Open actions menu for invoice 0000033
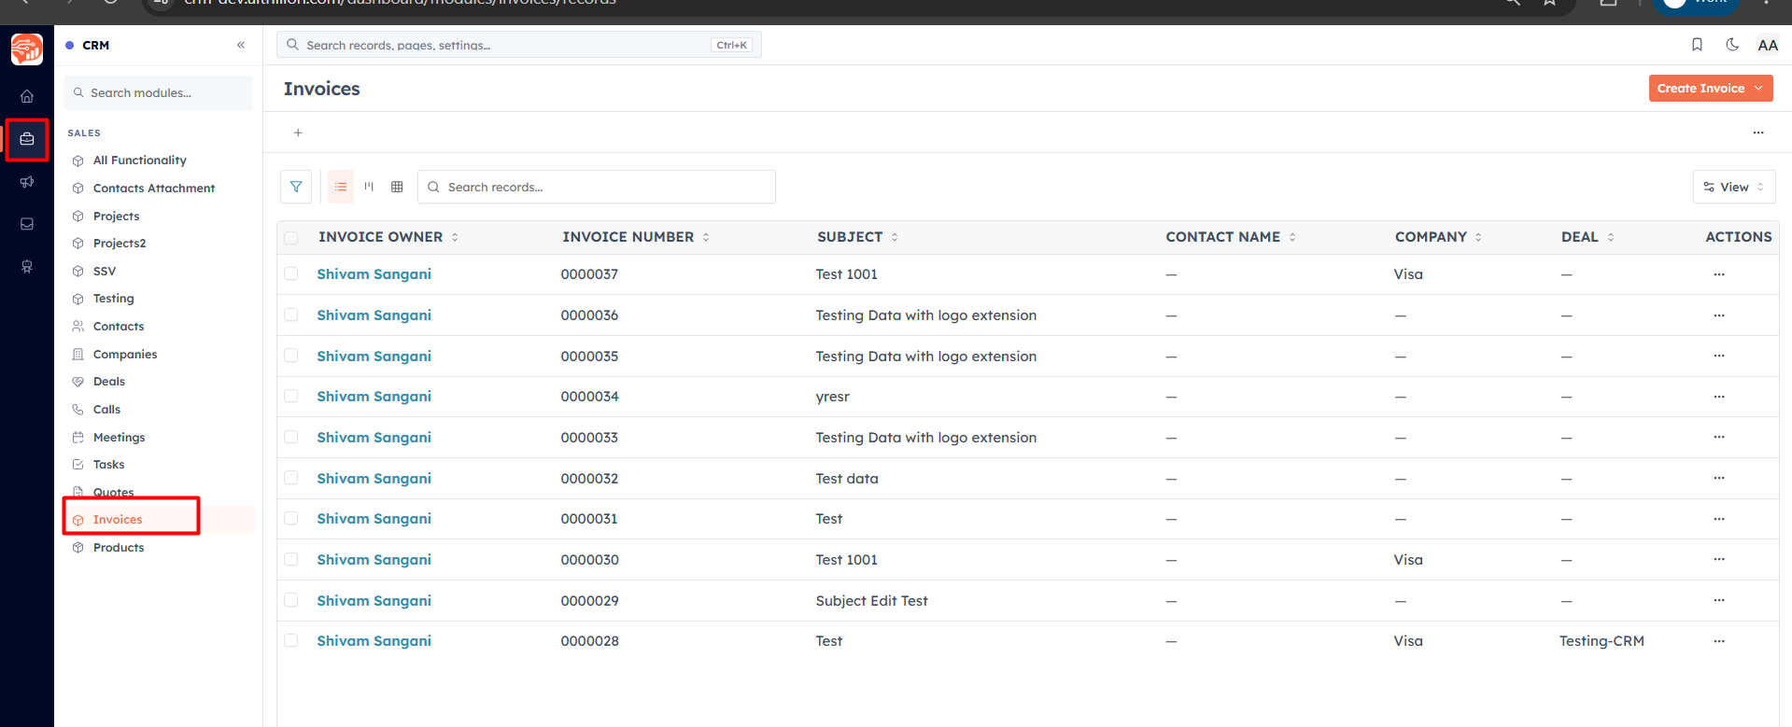The image size is (1792, 727). pos(1719,437)
